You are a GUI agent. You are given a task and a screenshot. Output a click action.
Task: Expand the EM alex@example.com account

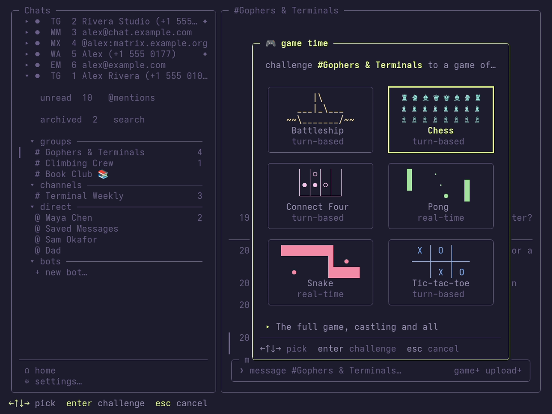27,65
